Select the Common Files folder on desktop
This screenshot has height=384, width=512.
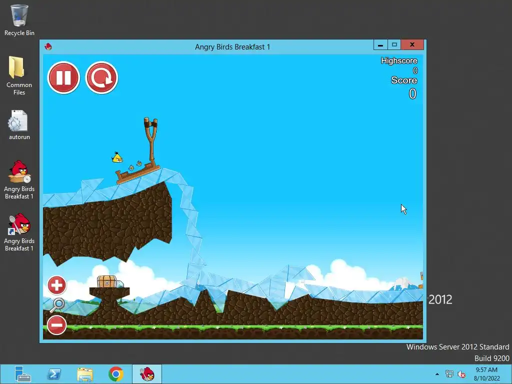coord(19,76)
